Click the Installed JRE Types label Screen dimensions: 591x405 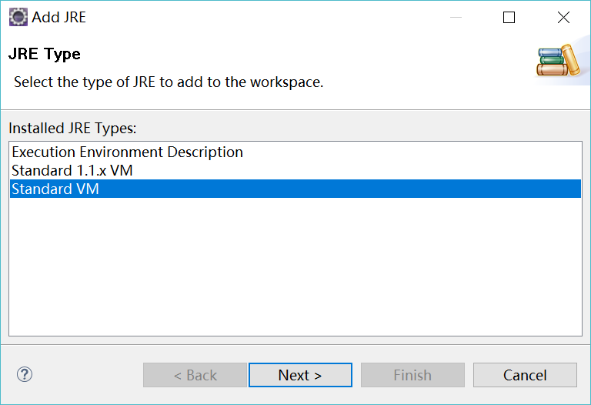pos(72,129)
